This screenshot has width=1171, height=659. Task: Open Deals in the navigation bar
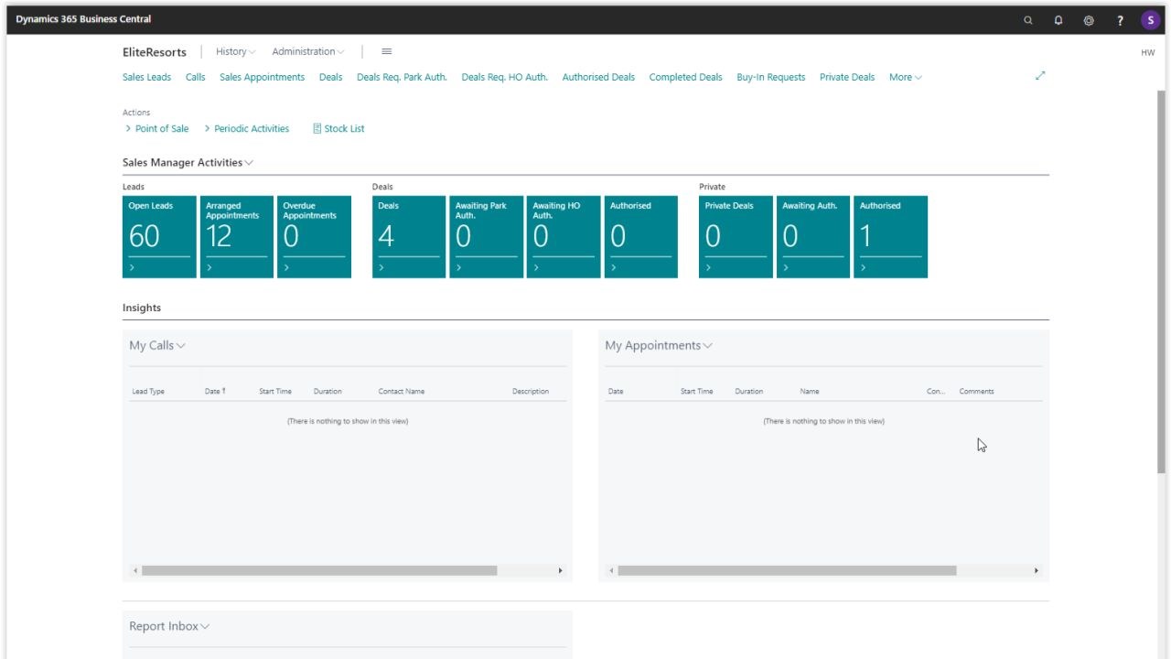click(330, 78)
